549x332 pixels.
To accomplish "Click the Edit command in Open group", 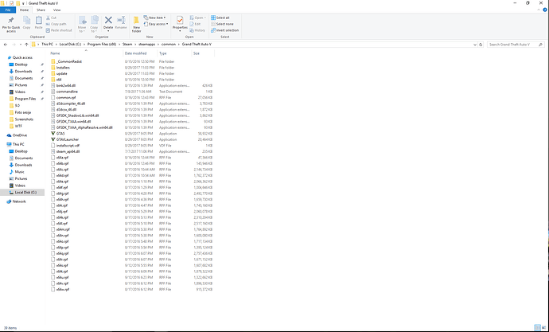I will pos(196,24).
